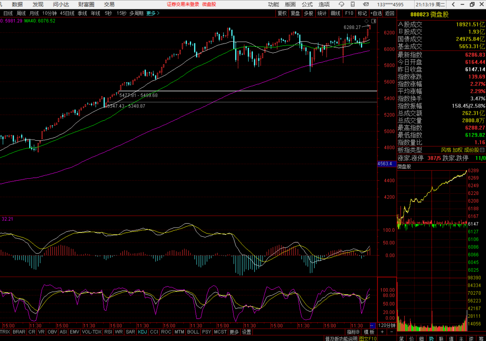Select the 笔 tab at panel bottom
The image size is (486, 341).
pyautogui.click(x=402, y=338)
